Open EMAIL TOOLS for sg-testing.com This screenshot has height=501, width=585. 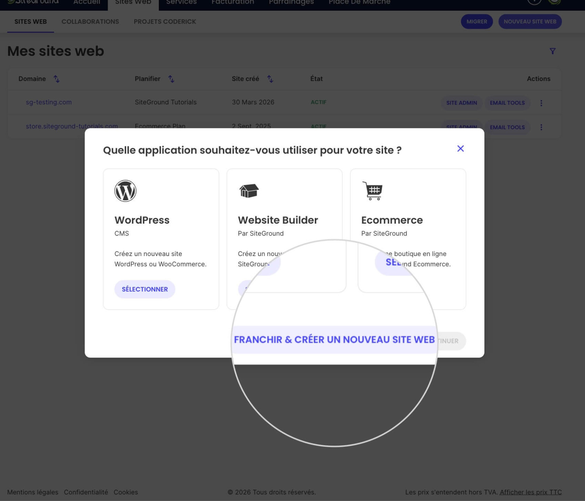point(507,103)
